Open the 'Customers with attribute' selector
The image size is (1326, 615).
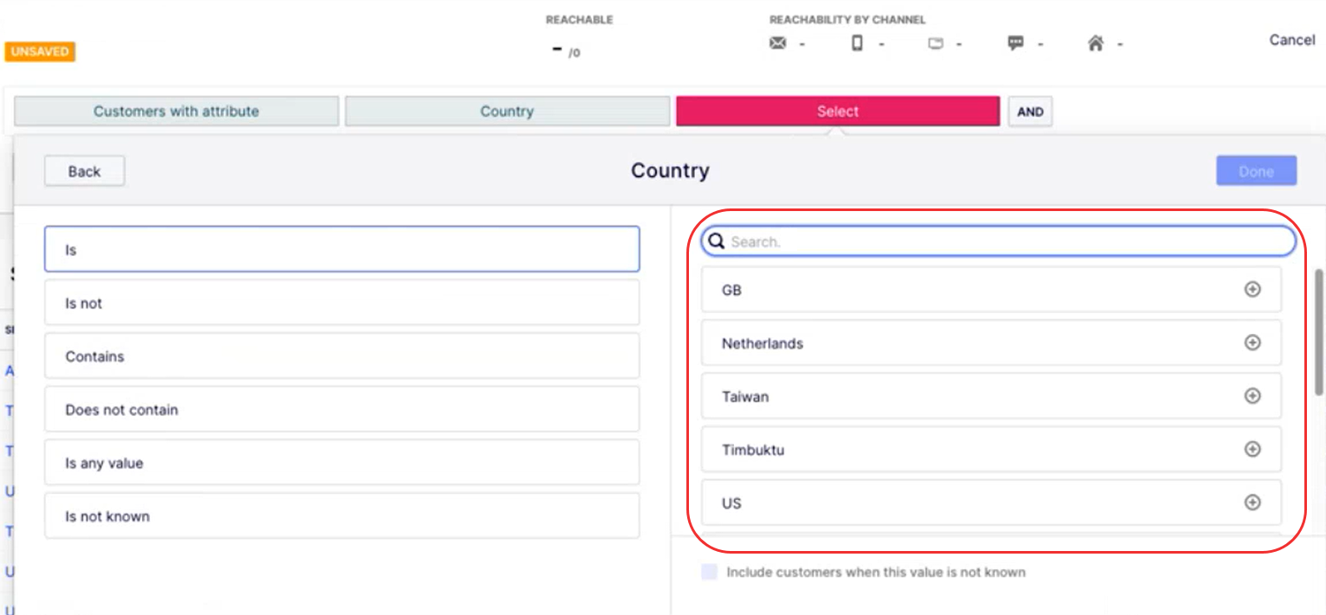pyautogui.click(x=177, y=111)
